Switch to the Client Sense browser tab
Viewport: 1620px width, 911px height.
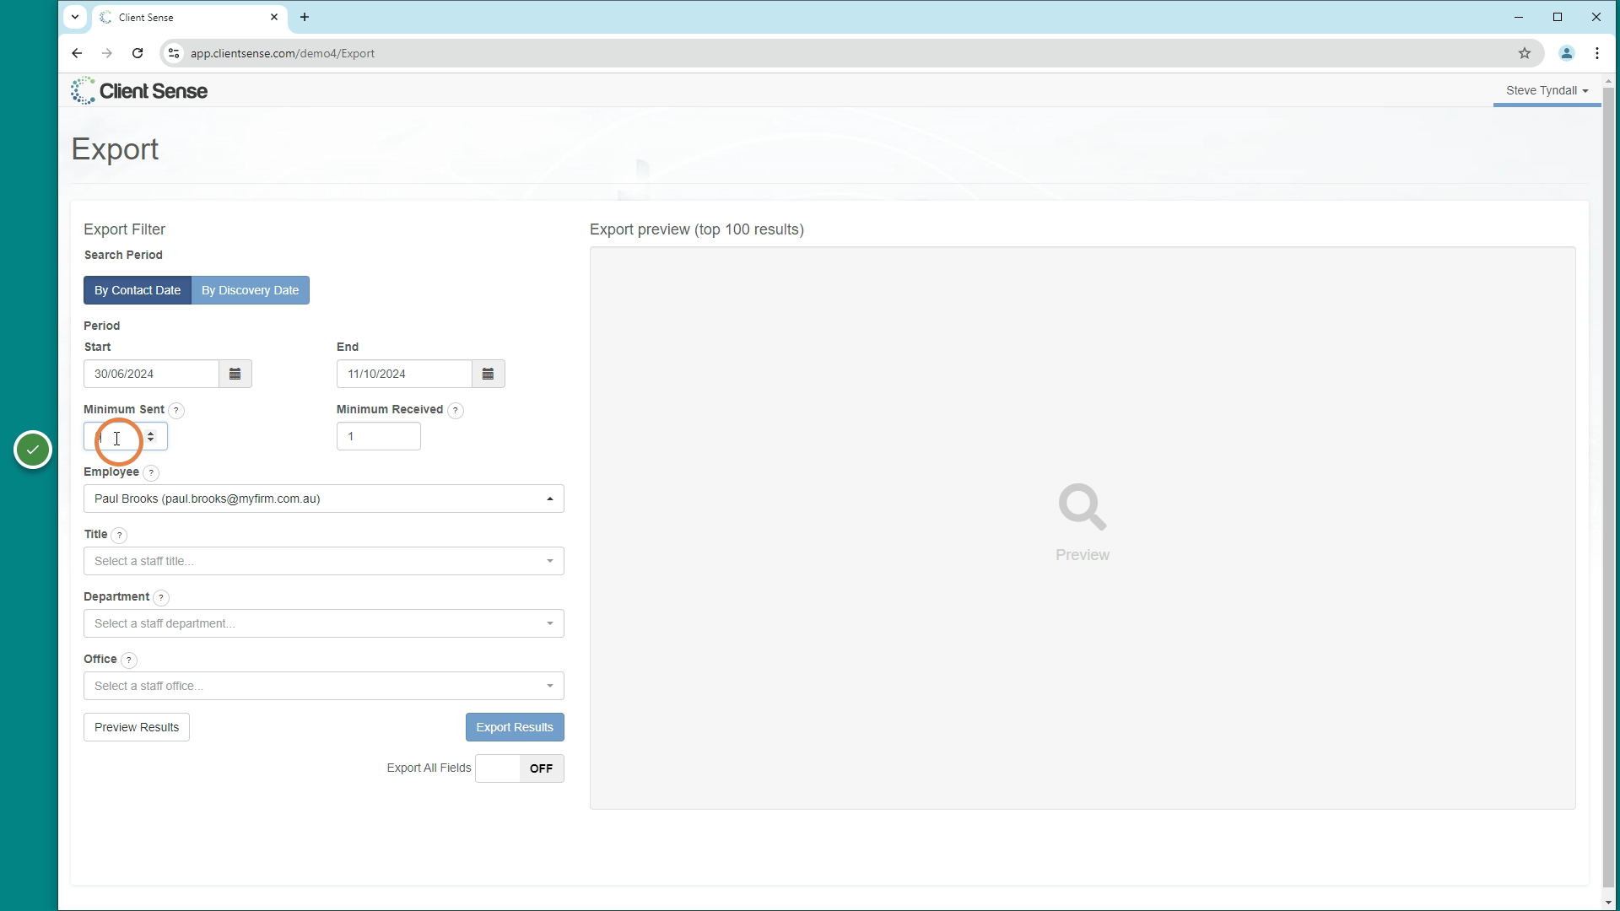(190, 17)
